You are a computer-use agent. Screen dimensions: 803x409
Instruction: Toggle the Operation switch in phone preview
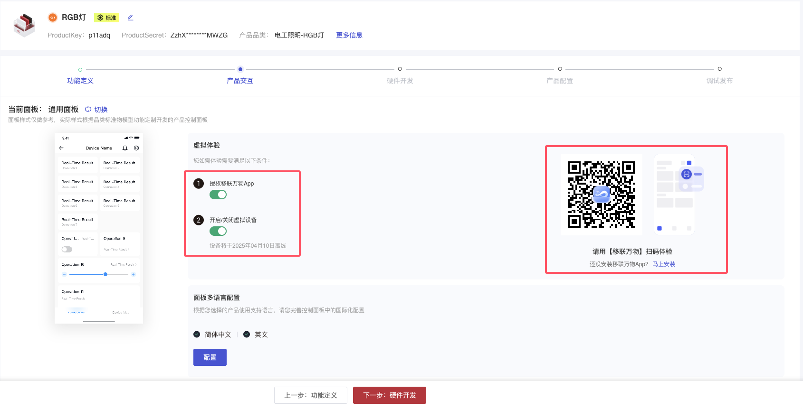coord(67,249)
